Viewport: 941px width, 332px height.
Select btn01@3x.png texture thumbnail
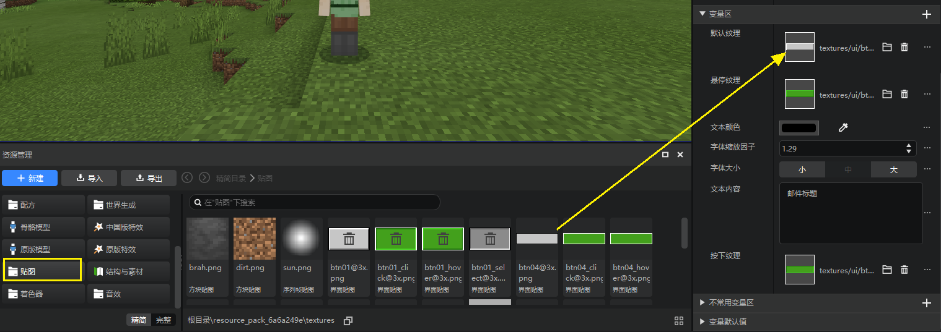coord(349,239)
